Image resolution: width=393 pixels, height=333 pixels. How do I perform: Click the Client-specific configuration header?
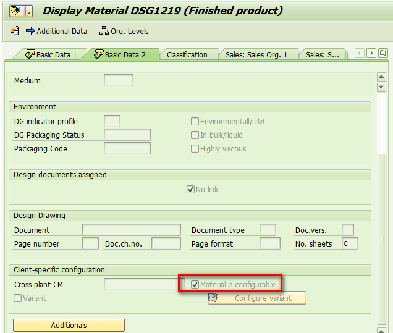tap(190, 270)
